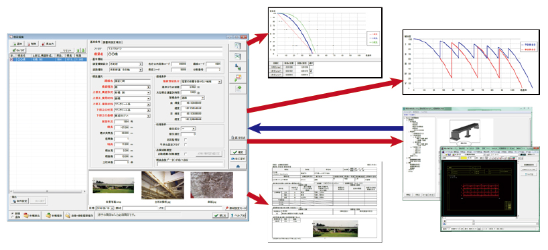
Task: Switch to the 基本条件 tab
Action: [x=95, y=42]
